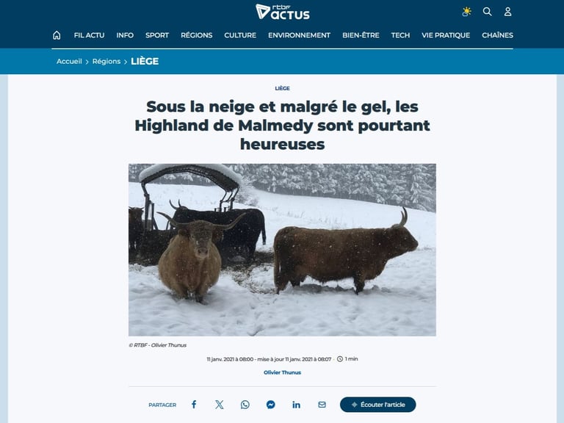Image resolution: width=564 pixels, height=423 pixels.
Task: Open the CHAÎNES menu item
Action: pos(497,35)
